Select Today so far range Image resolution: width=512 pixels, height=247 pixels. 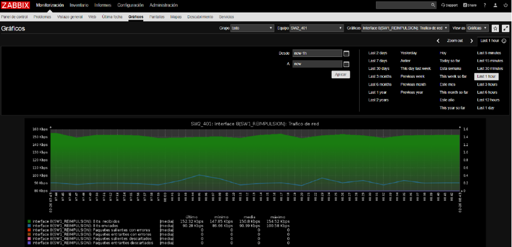pyautogui.click(x=450, y=61)
